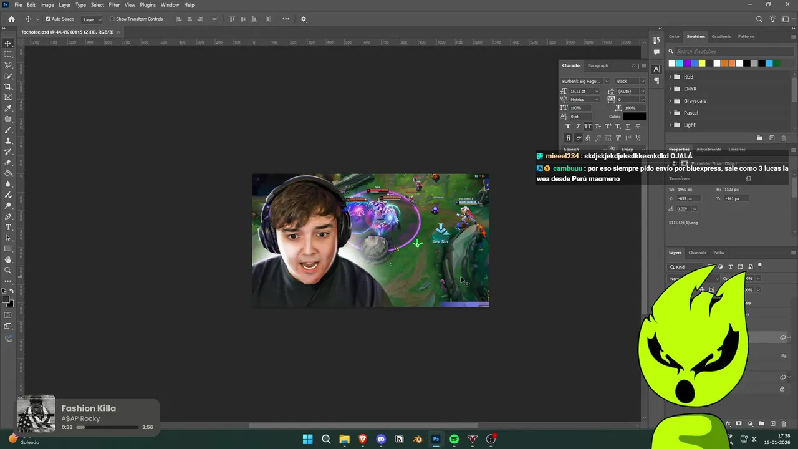Viewport: 798px width, 449px height.
Task: Click the Character color black swatch
Action: click(x=635, y=117)
